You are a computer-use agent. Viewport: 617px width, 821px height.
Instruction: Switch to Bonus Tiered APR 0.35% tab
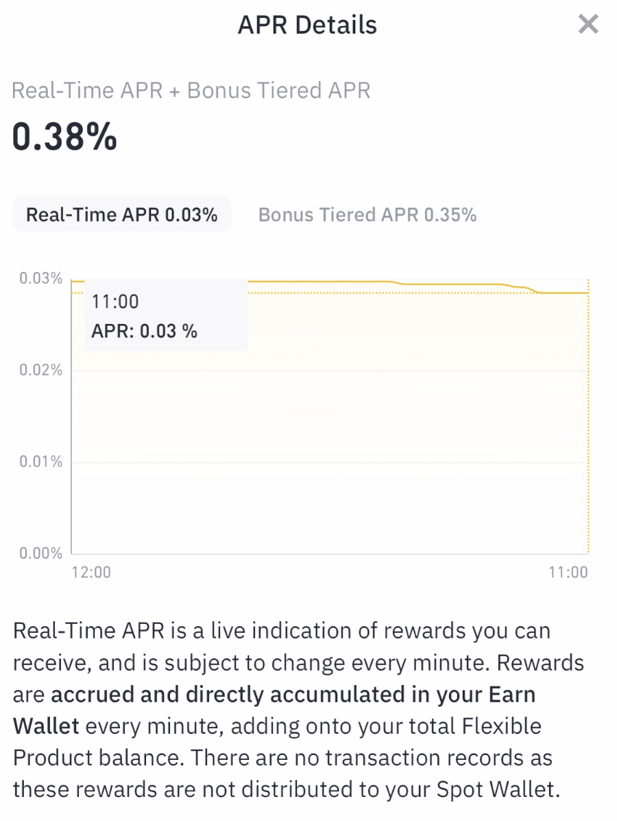click(367, 215)
